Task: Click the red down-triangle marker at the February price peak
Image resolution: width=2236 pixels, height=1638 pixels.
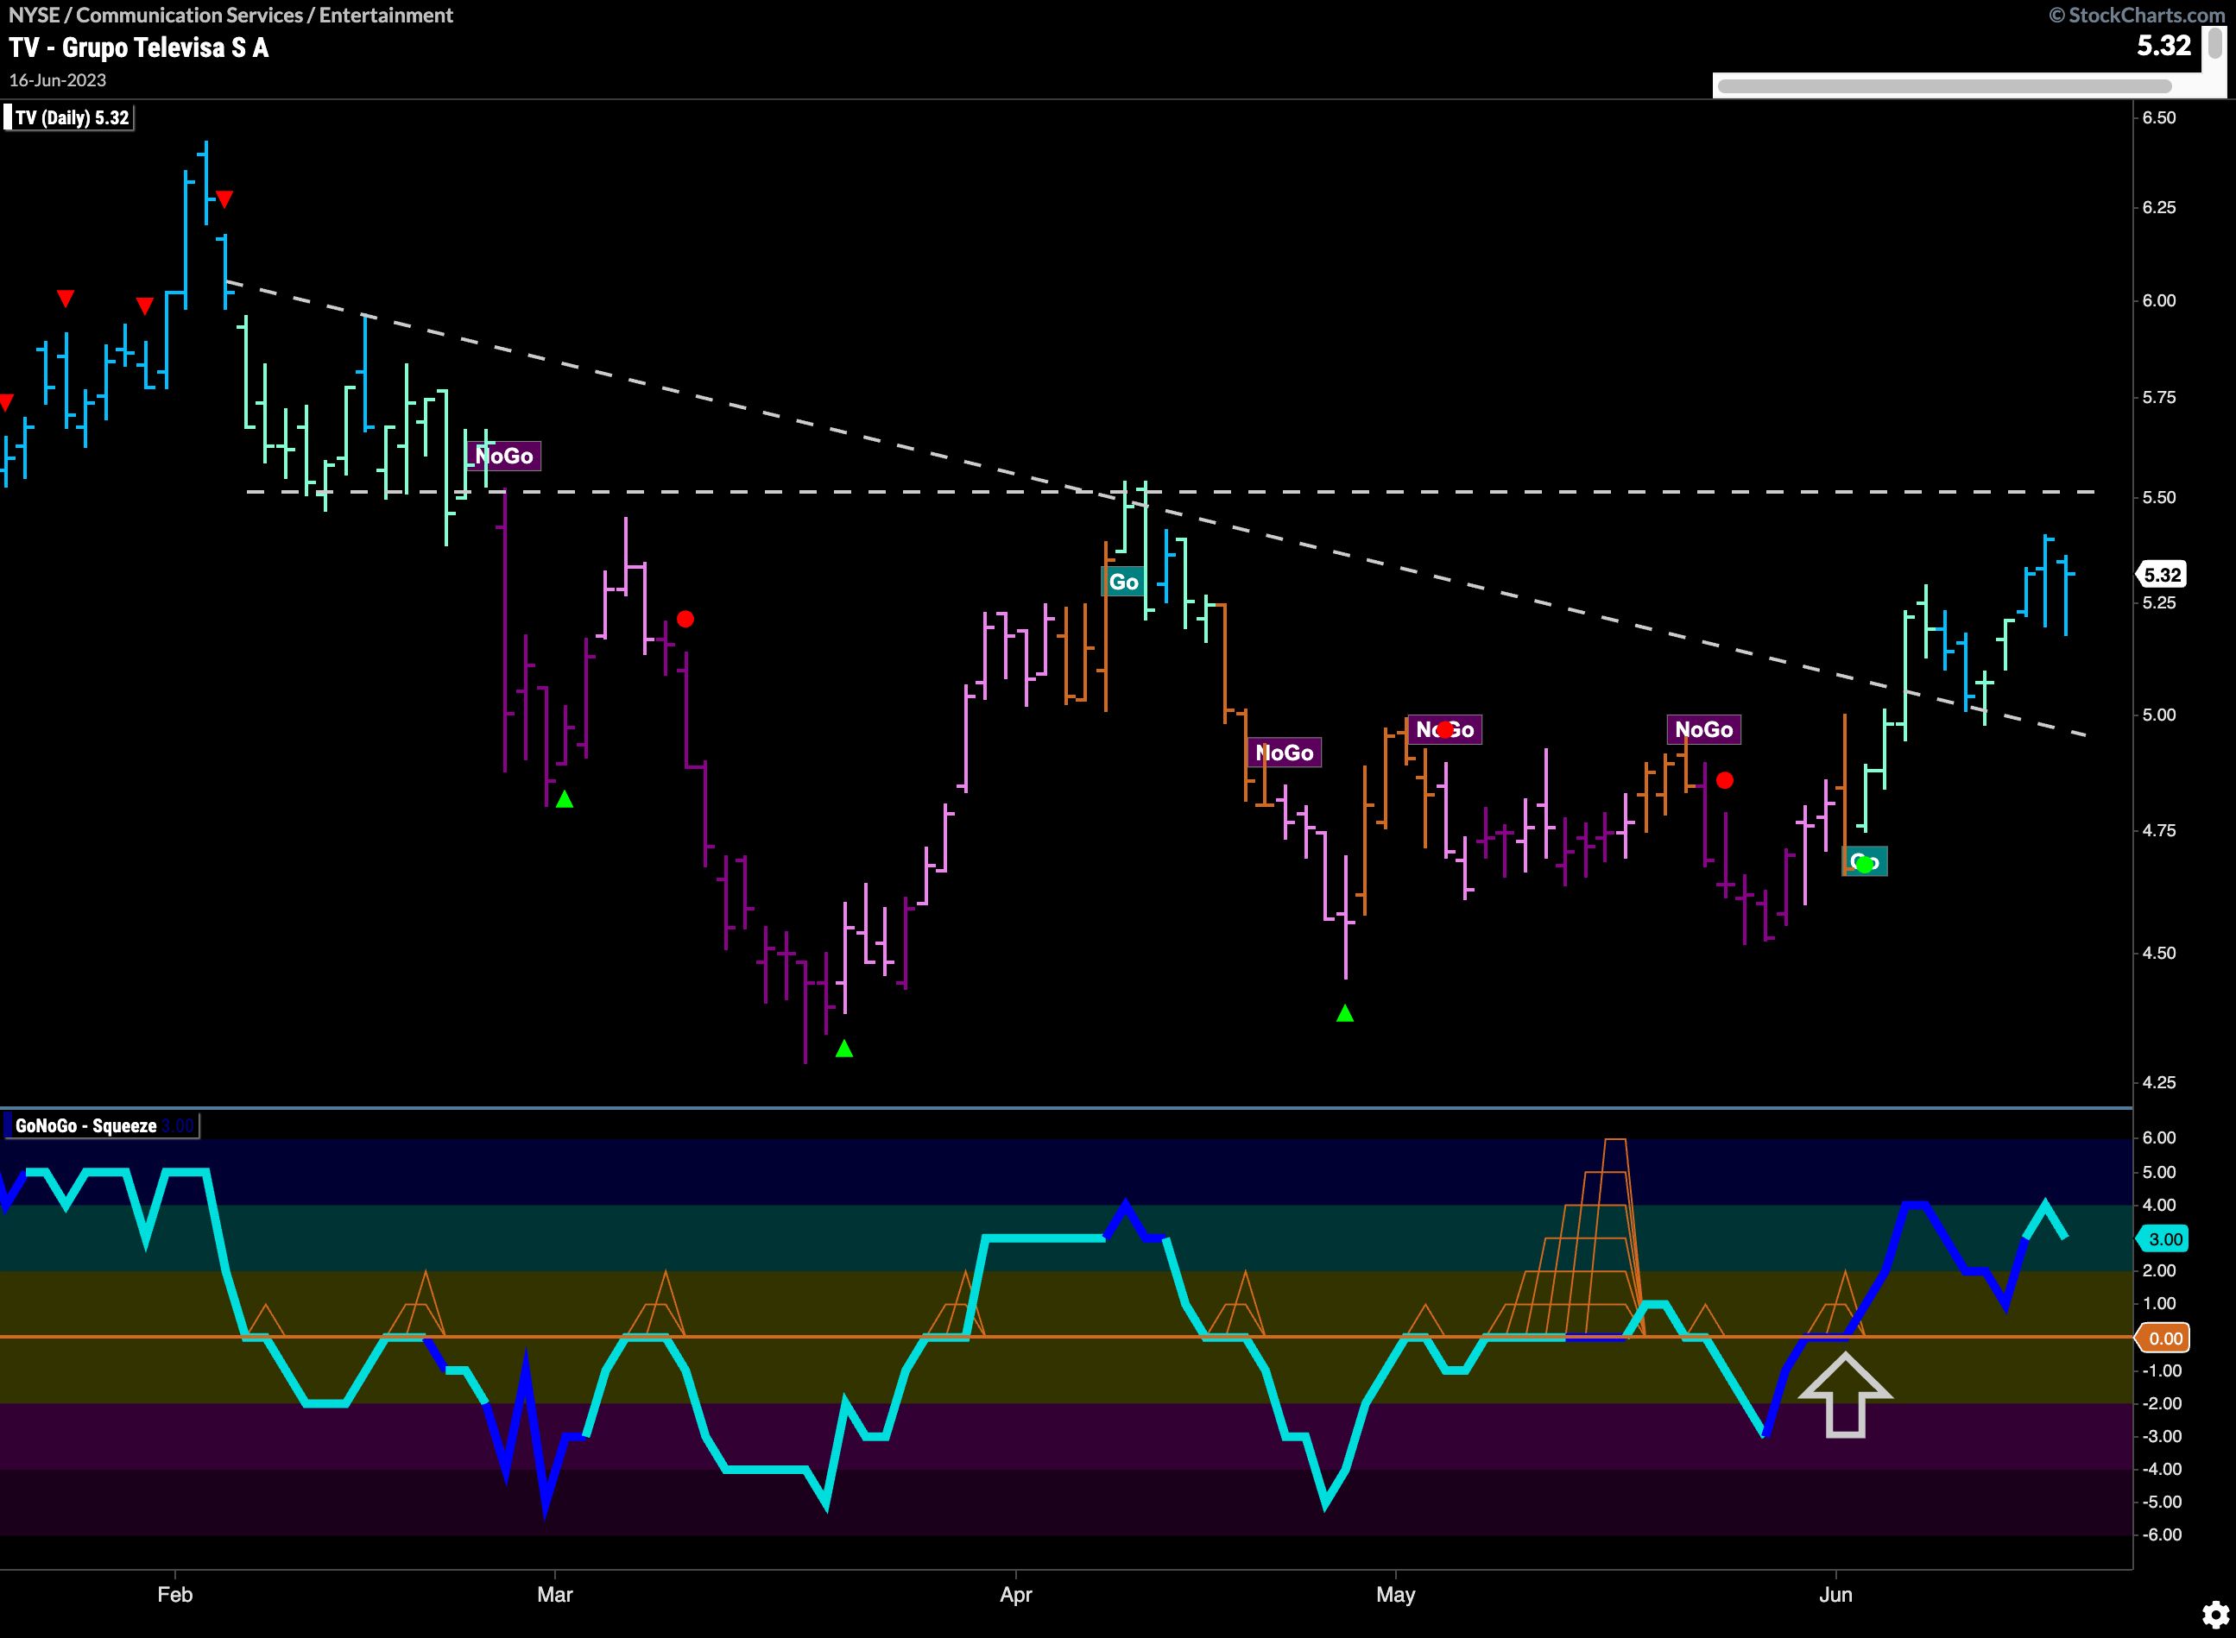Action: point(225,199)
